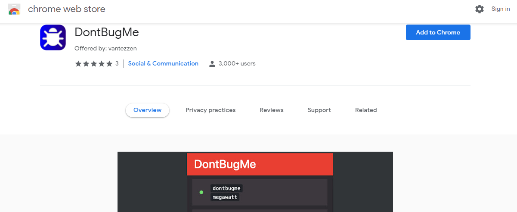The image size is (517, 212).
Task: Click the users person icon
Action: click(x=212, y=64)
